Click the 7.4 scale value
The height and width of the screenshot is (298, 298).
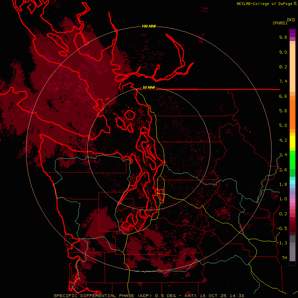[x=283, y=81]
